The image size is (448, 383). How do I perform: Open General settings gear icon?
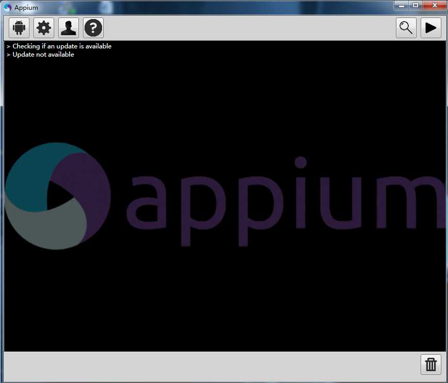coord(44,28)
